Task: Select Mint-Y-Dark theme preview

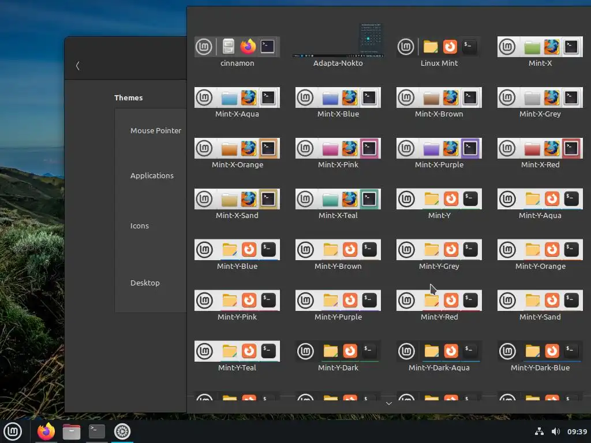Action: (x=338, y=351)
